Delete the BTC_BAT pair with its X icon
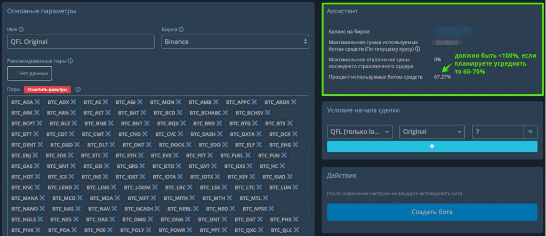546x236 pixels. [143, 113]
